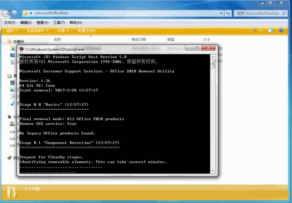Screen dimensions: 292x203
Task: Maximize the Explorer window
Action: [x=271, y=3]
